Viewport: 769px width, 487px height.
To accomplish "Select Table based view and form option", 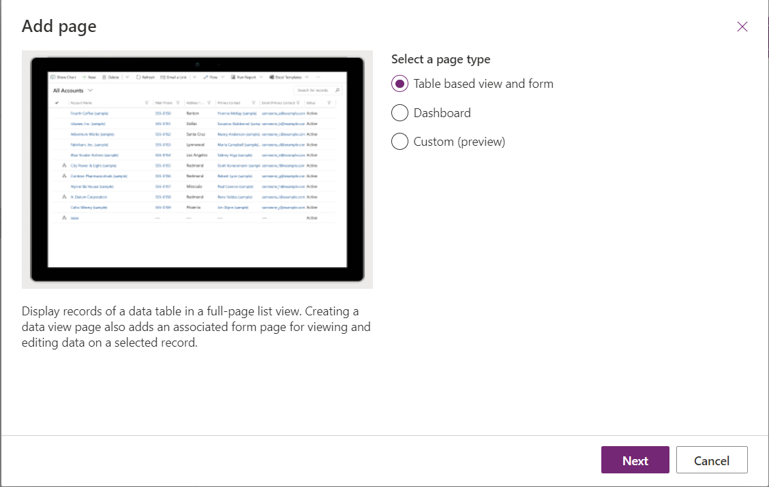I will tap(400, 84).
